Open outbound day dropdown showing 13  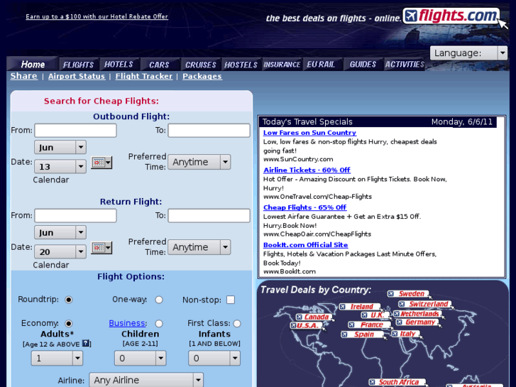pos(60,166)
